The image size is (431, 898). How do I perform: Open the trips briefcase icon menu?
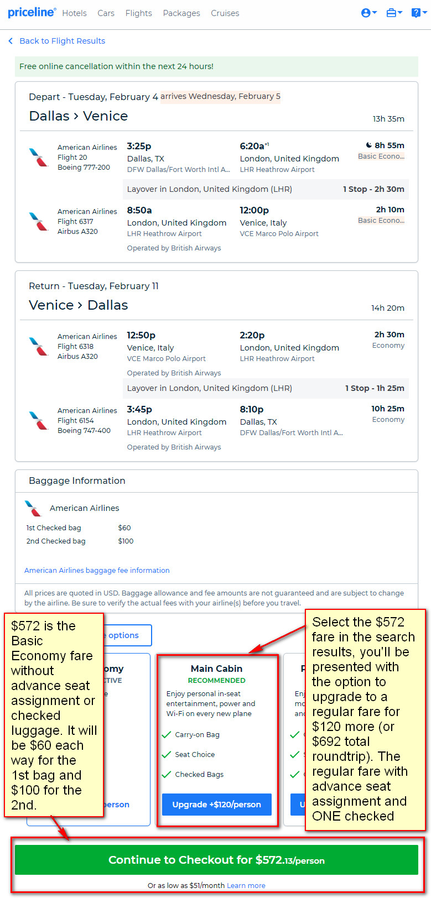[394, 13]
